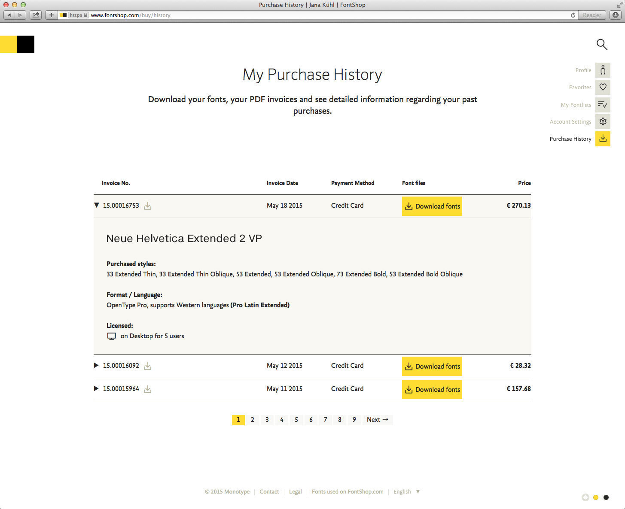Viewport: 625px width, 509px height.
Task: Go to the Favorites menu link
Action: tap(580, 87)
